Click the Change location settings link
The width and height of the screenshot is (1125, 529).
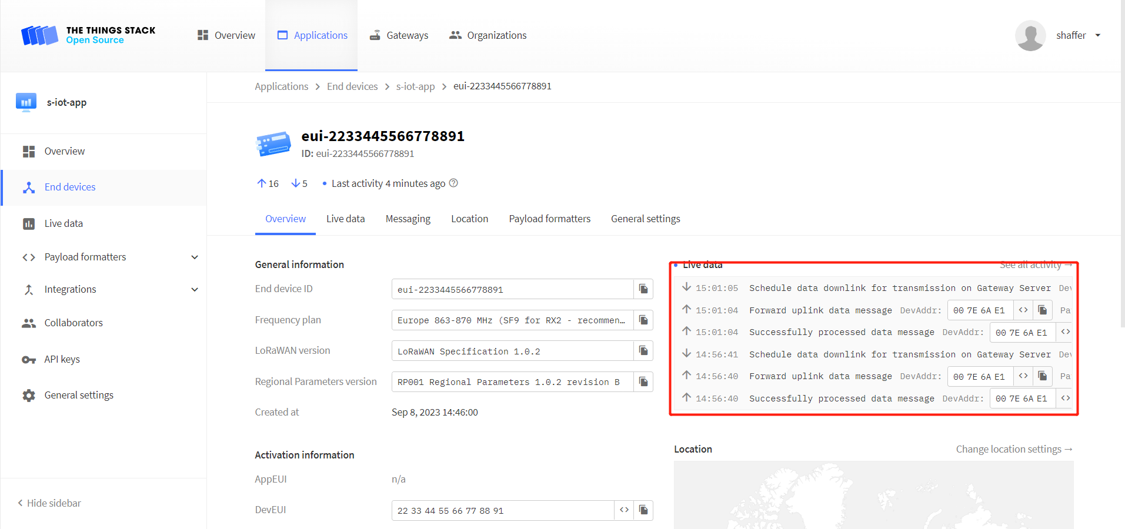coord(1014,449)
